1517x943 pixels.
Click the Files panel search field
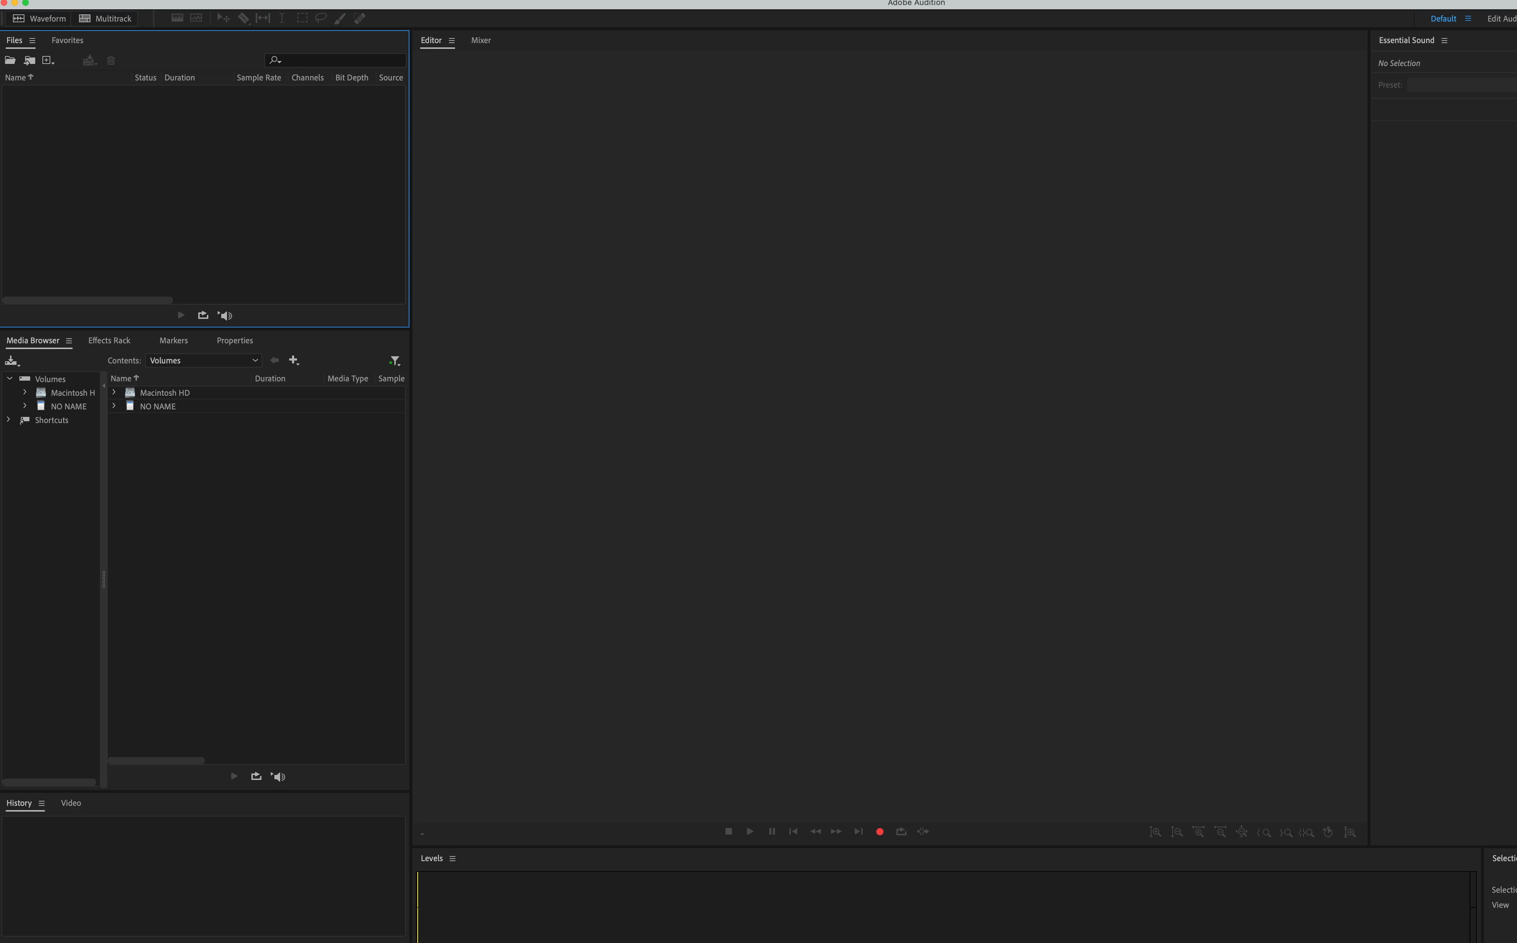[x=343, y=60]
